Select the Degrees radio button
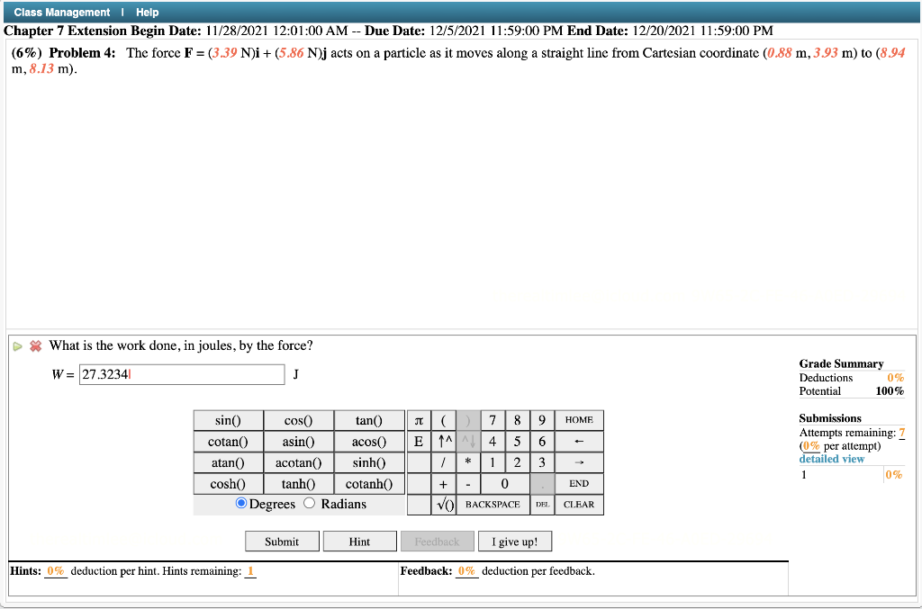 (x=241, y=504)
